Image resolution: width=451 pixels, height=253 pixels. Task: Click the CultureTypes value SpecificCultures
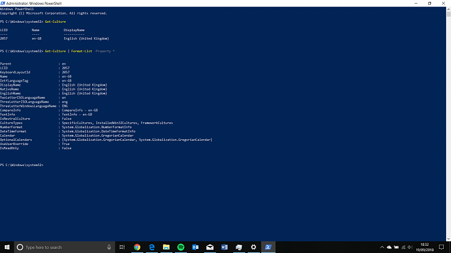(77, 123)
